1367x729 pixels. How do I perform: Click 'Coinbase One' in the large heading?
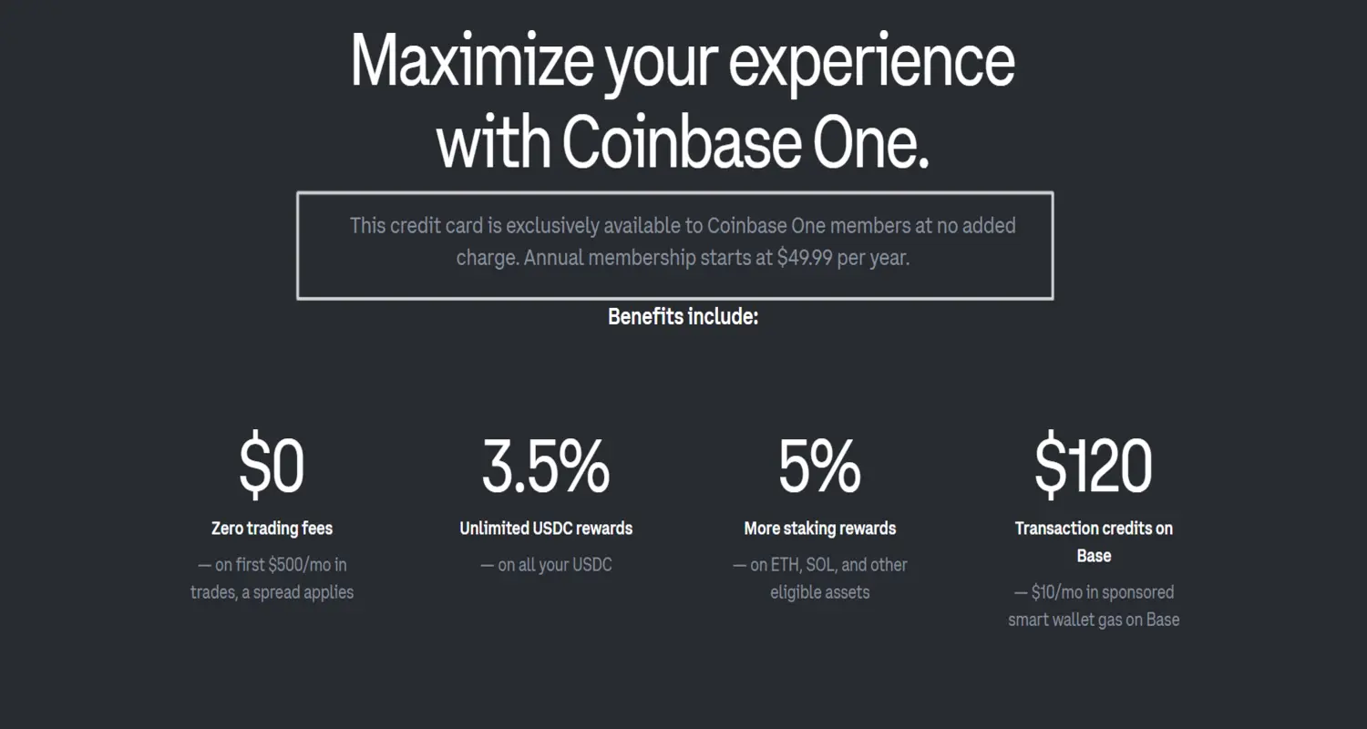click(x=745, y=143)
